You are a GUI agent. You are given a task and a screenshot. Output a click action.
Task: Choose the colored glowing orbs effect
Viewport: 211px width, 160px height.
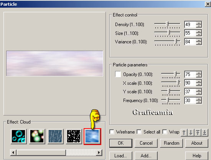coord(37,136)
